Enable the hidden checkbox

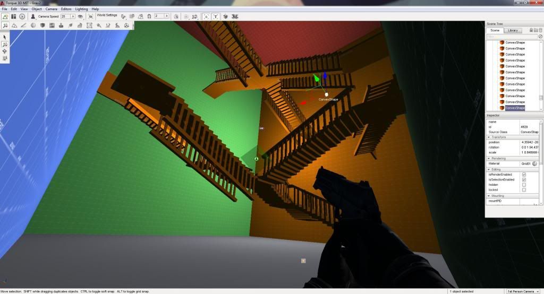(524, 185)
